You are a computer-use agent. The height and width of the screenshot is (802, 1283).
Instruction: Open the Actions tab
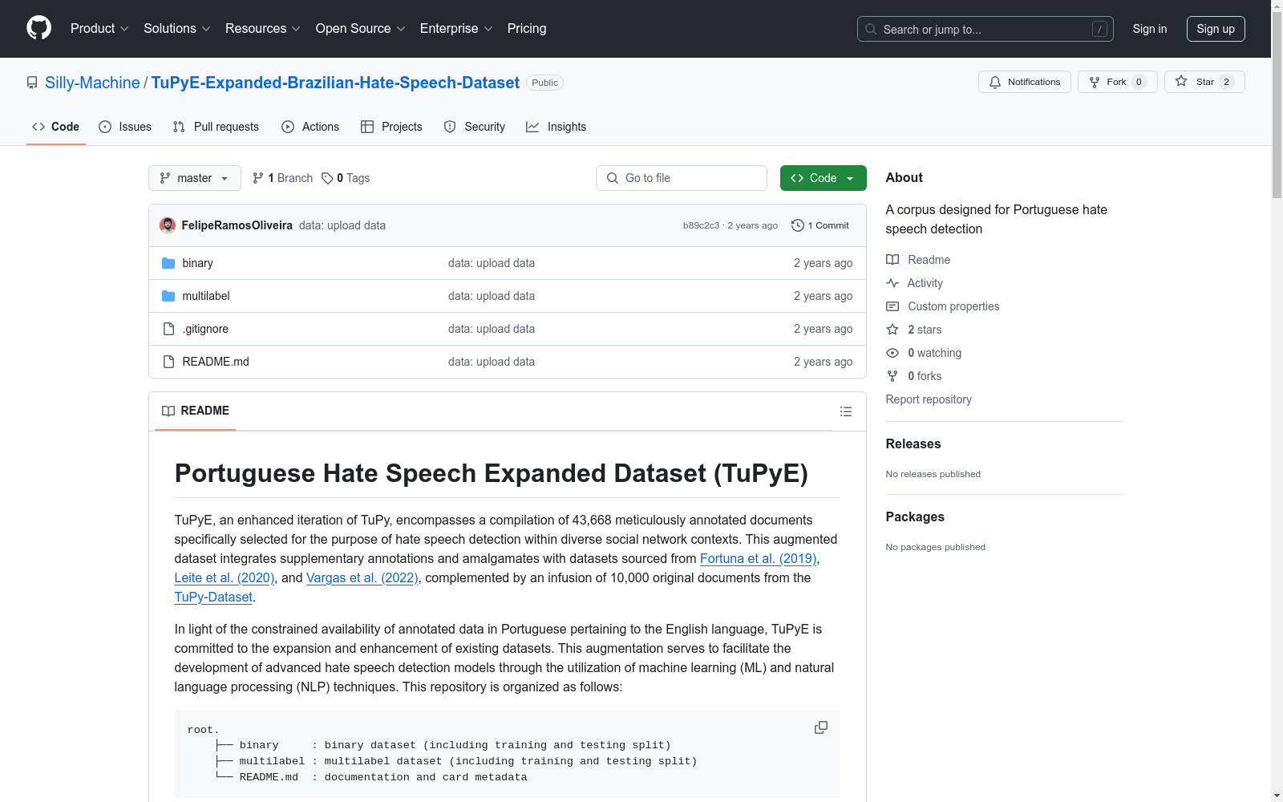point(310,127)
